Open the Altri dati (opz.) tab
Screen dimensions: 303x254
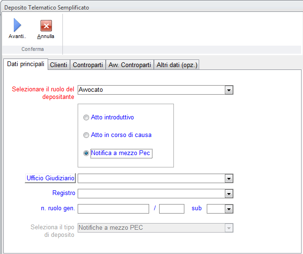[x=177, y=65]
